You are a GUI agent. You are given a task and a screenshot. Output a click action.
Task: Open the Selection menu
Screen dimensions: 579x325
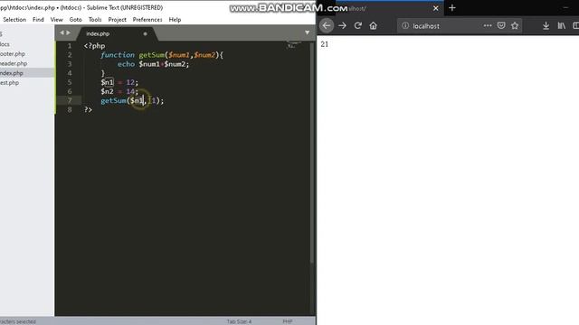(14, 20)
